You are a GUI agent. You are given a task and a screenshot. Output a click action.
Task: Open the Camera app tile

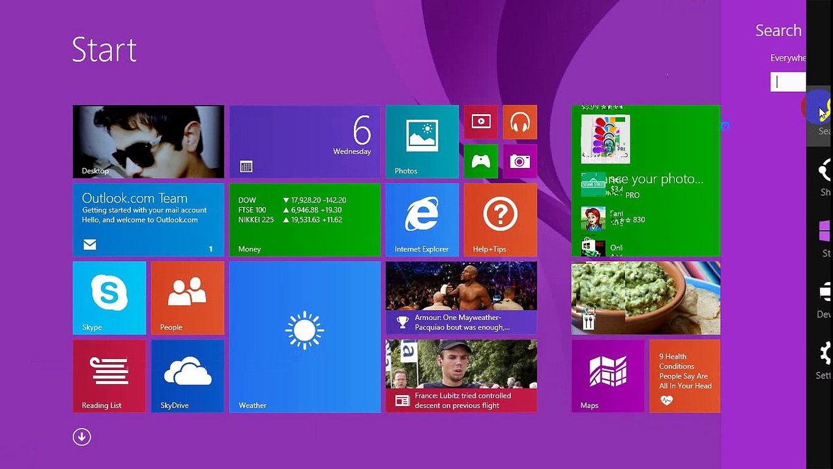519,161
